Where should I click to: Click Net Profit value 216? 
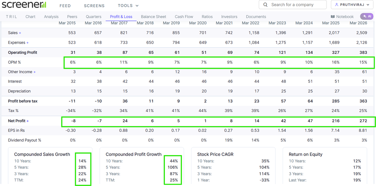(336, 121)
